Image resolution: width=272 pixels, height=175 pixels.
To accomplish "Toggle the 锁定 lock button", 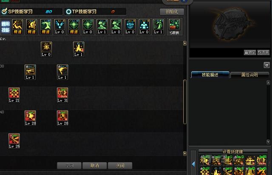I will (250, 53).
